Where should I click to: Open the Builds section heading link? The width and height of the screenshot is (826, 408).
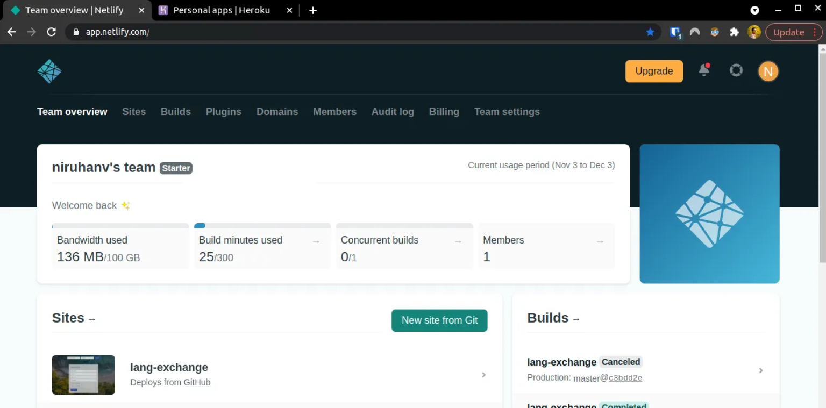[x=554, y=318]
